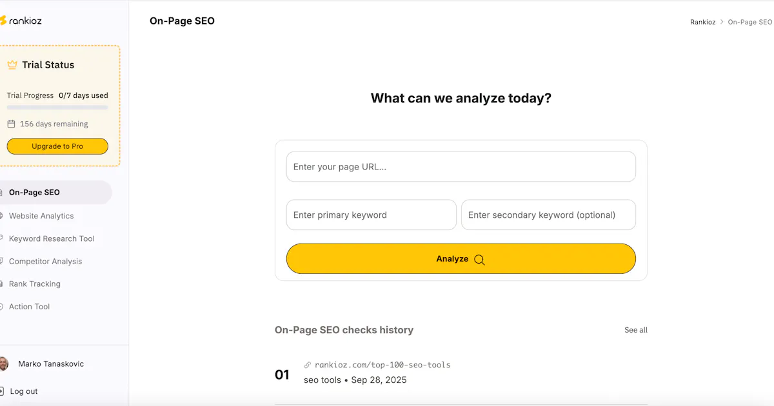Select Rank Tracking in the sidebar
774x406 pixels.
[35, 284]
